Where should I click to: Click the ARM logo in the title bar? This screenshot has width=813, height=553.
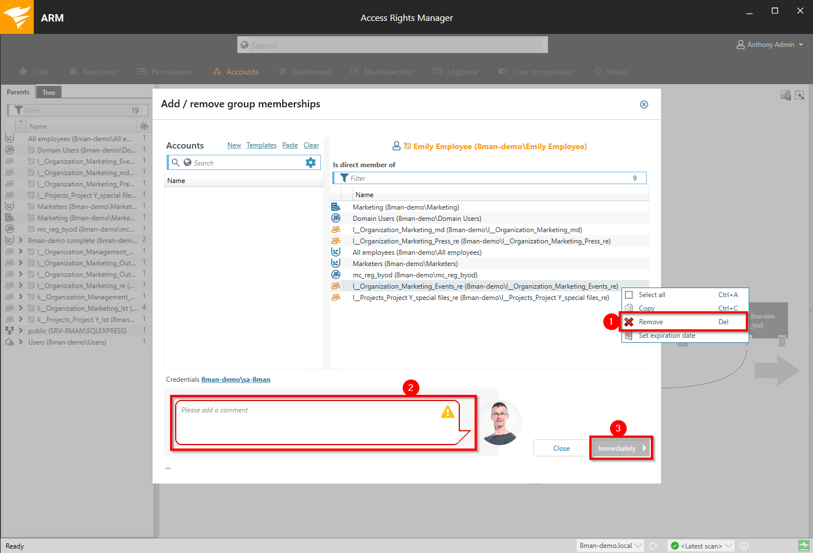coord(17,17)
